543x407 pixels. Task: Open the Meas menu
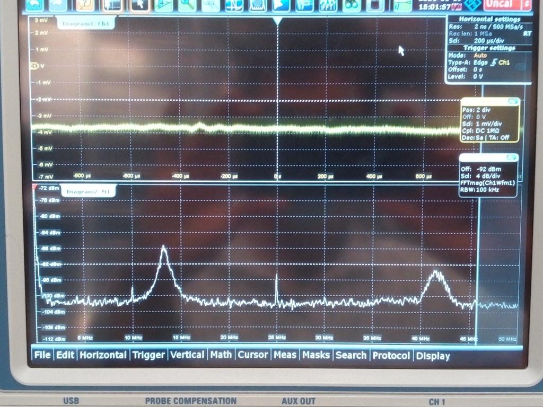(x=285, y=355)
